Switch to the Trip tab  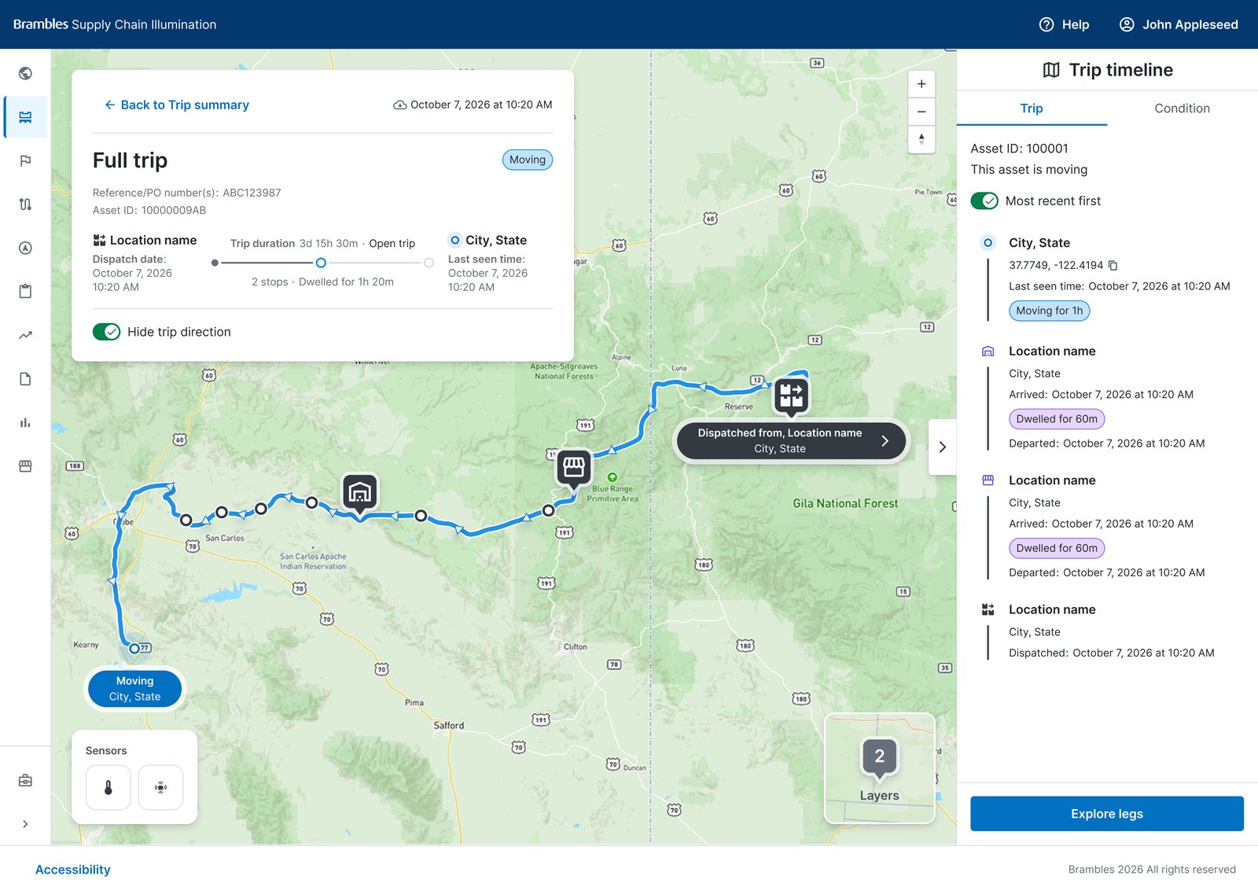(x=1032, y=109)
